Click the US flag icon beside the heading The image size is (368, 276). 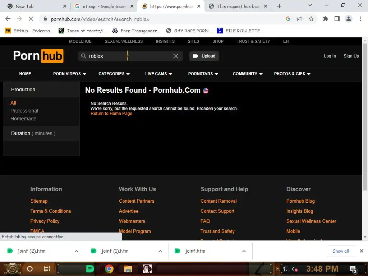tap(206, 91)
